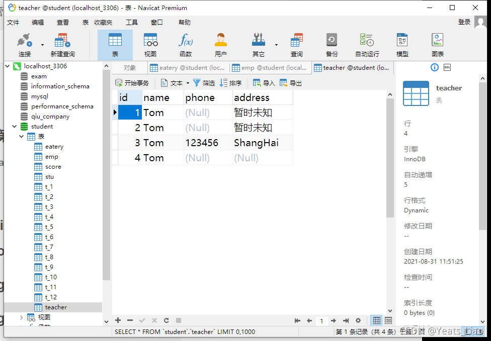Image resolution: width=491 pixels, height=341 pixels.
Task: Switch to the eatery @student tab
Action: tap(188, 68)
